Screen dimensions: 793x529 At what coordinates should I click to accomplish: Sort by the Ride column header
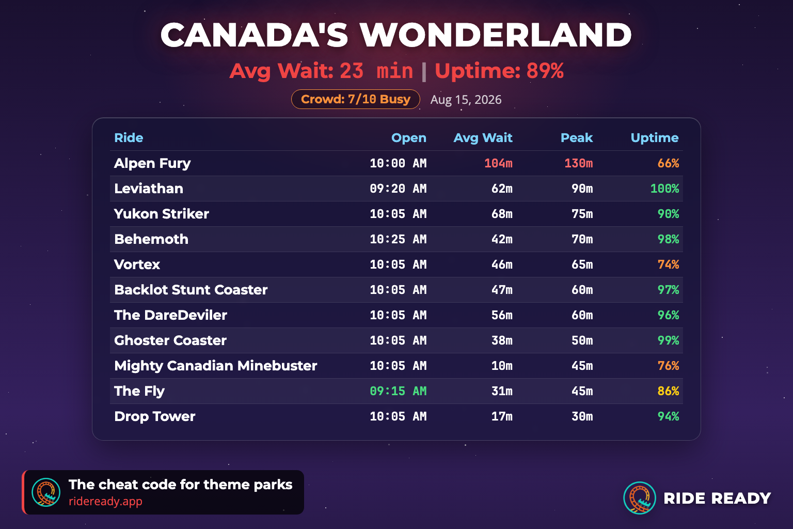pyautogui.click(x=129, y=138)
